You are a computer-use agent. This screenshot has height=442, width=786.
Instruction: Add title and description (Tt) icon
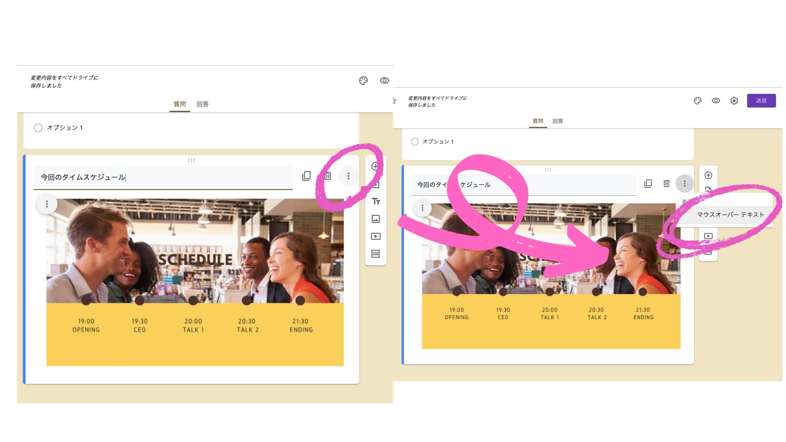(x=376, y=201)
